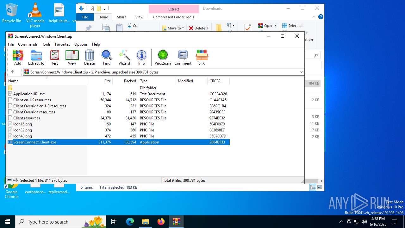Screen dimensions: 405x228
Task: Switch Explorer to large icons view
Action: point(320,187)
